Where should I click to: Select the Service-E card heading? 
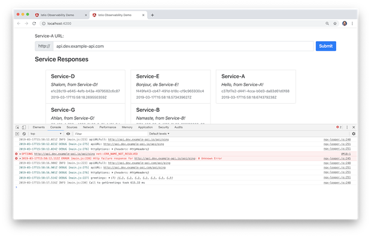point(148,76)
